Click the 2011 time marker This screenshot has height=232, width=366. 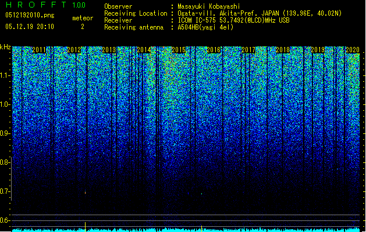pos(39,50)
